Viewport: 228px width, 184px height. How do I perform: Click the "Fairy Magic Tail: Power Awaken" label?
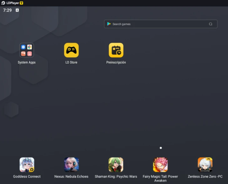(x=160, y=178)
